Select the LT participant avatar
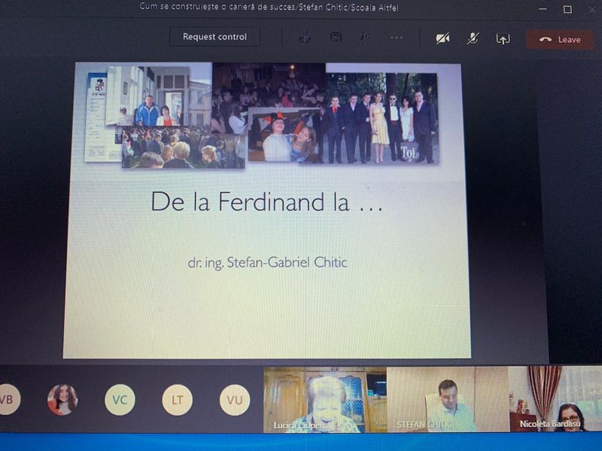Viewport: 602px width, 451px height. pyautogui.click(x=177, y=400)
